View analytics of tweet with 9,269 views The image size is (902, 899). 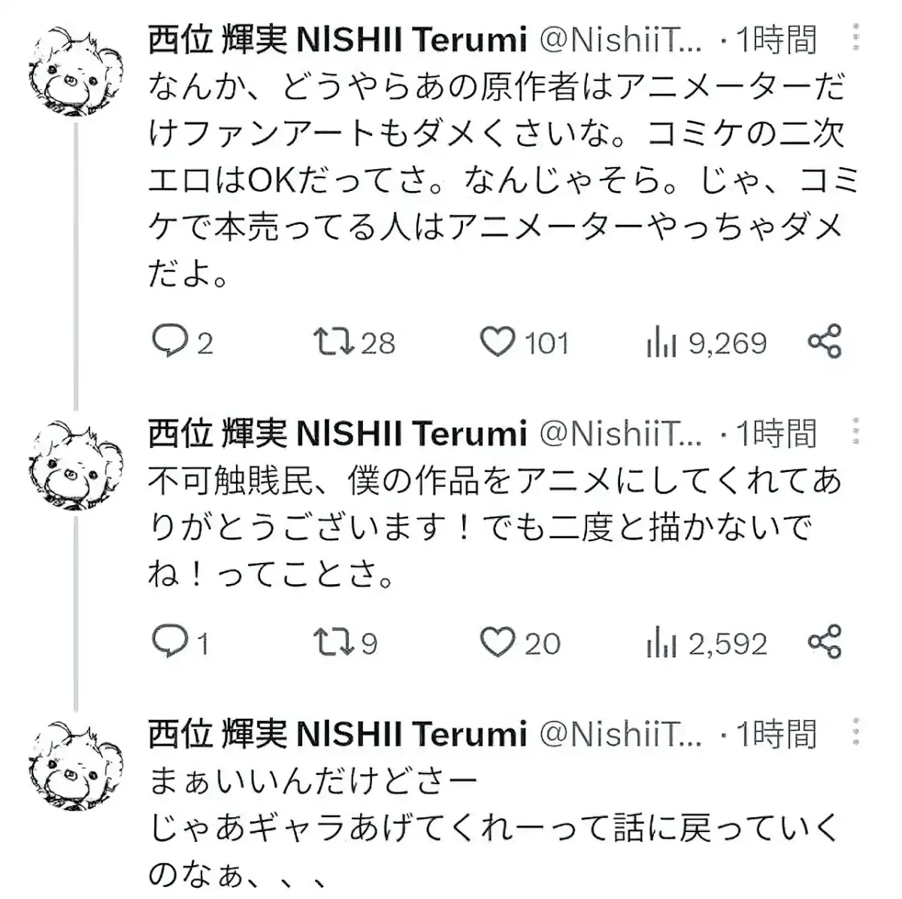[661, 343]
